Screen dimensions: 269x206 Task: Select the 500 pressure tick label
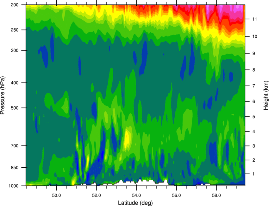[15, 108]
